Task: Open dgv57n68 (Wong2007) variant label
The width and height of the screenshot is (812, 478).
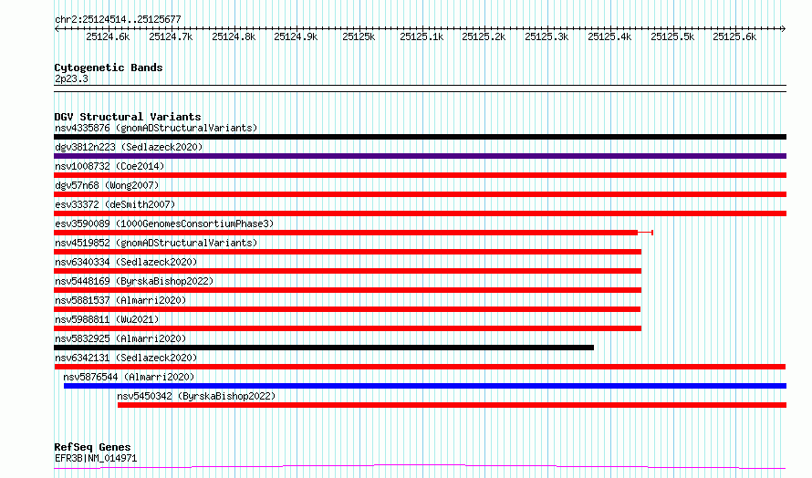Action: tap(107, 185)
